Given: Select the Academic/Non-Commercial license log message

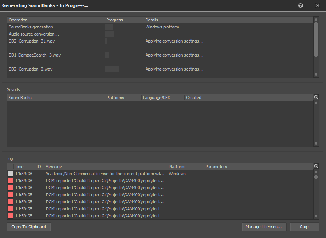Looking at the screenshot, I should pyautogui.click(x=105, y=174).
